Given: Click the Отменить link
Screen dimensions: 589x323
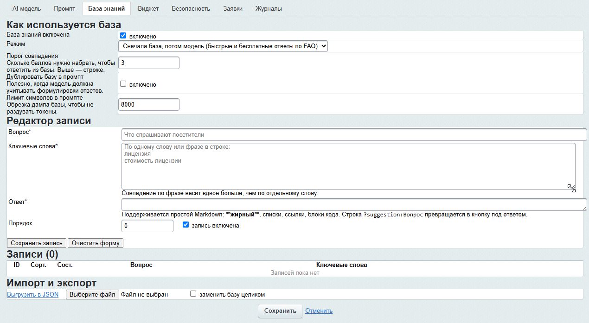Looking at the screenshot, I should [x=319, y=311].
